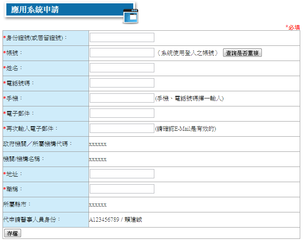Select the 姓名 name input field
The height and width of the screenshot is (241, 304).
tap(122, 68)
